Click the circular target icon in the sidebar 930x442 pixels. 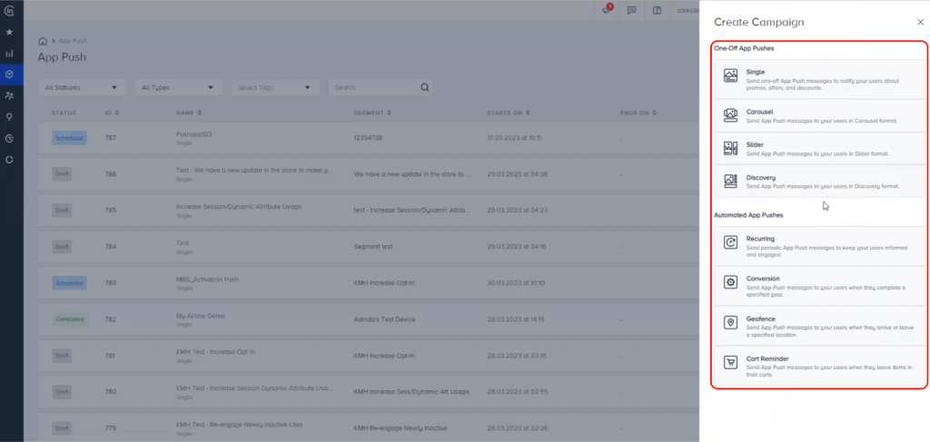[9, 138]
